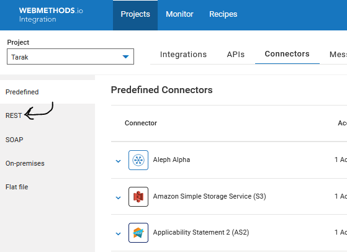Click the Predefined Connectors heading
The image size is (347, 252).
[161, 90]
